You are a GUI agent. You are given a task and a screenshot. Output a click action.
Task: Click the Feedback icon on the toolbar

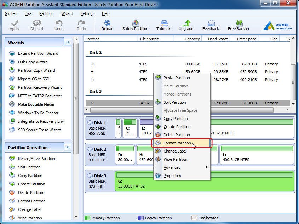coord(211,24)
